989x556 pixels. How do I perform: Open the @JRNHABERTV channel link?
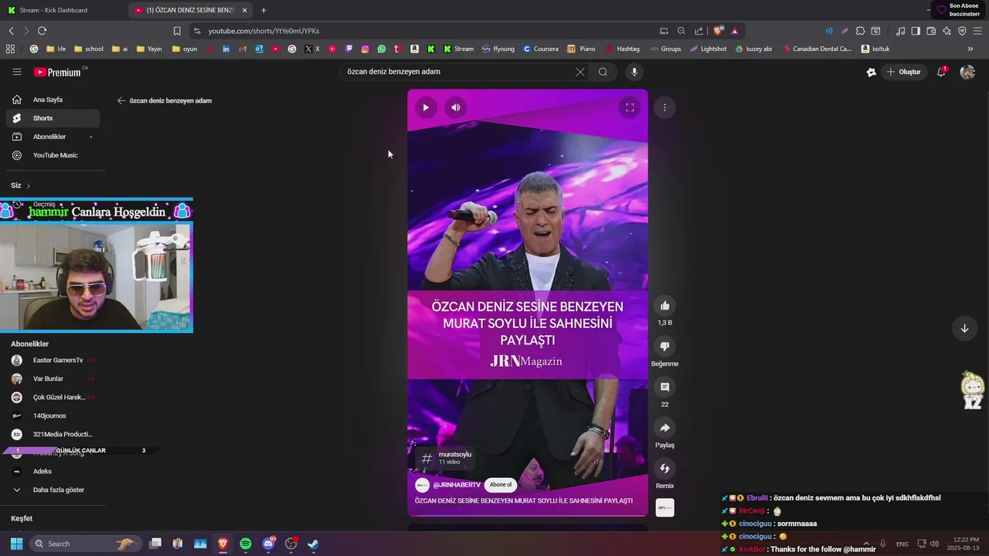[x=457, y=485]
